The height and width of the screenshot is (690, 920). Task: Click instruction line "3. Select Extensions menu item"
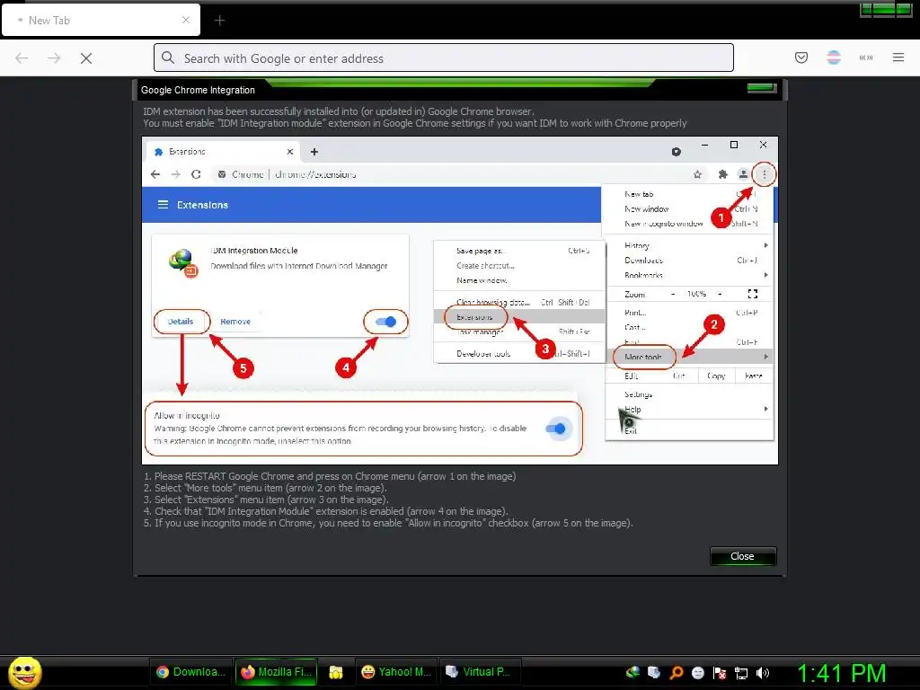coord(266,500)
